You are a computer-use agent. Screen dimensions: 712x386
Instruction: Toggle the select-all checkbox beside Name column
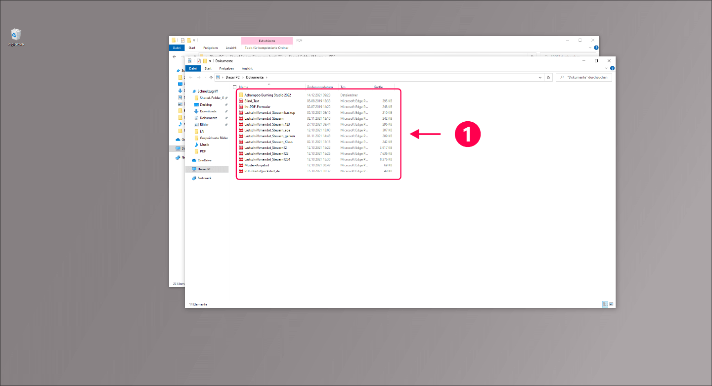coord(235,87)
